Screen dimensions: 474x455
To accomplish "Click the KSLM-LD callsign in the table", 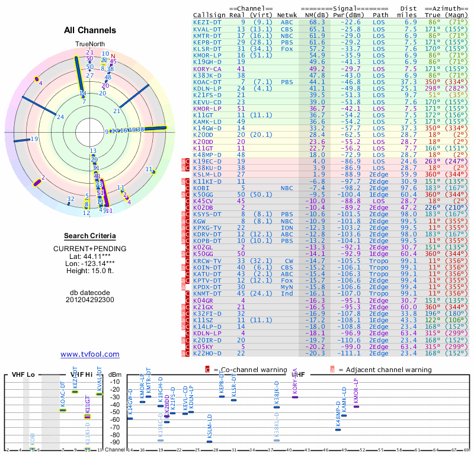I will point(207,174).
